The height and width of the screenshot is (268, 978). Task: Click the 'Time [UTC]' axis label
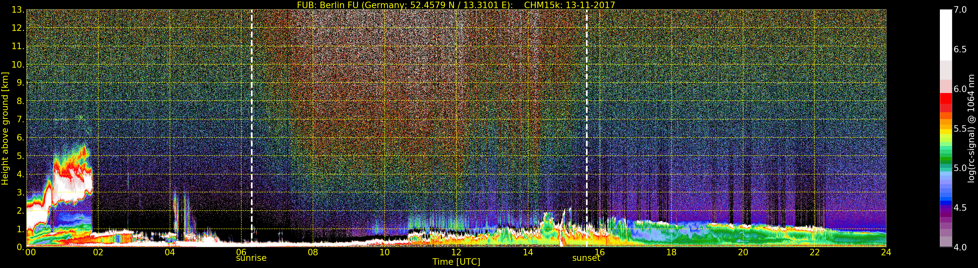(456, 262)
